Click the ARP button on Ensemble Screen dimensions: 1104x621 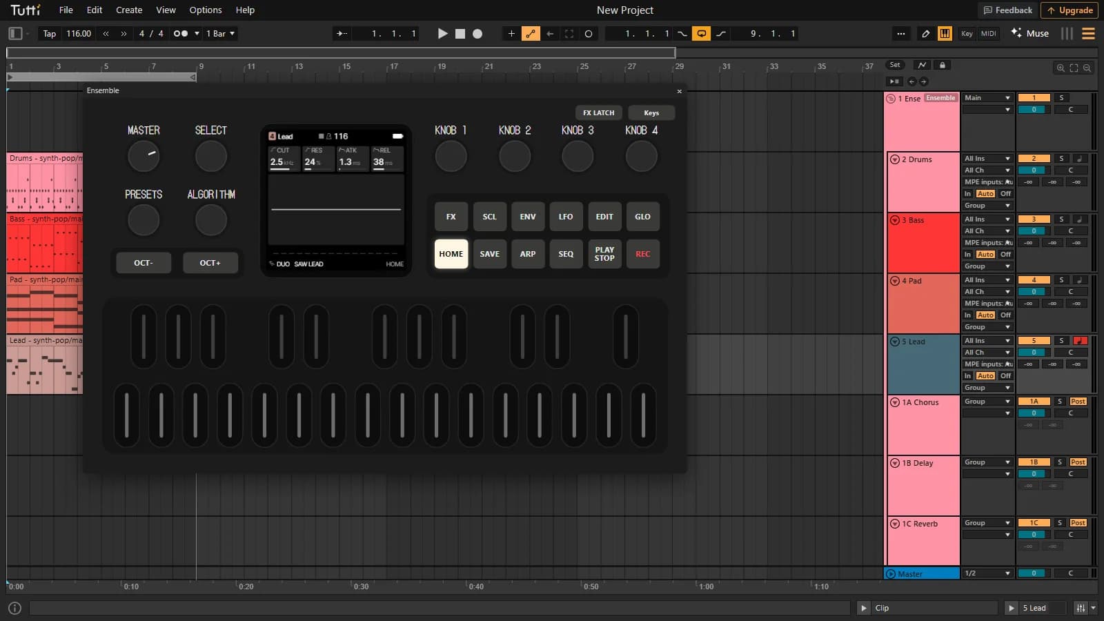(x=528, y=254)
